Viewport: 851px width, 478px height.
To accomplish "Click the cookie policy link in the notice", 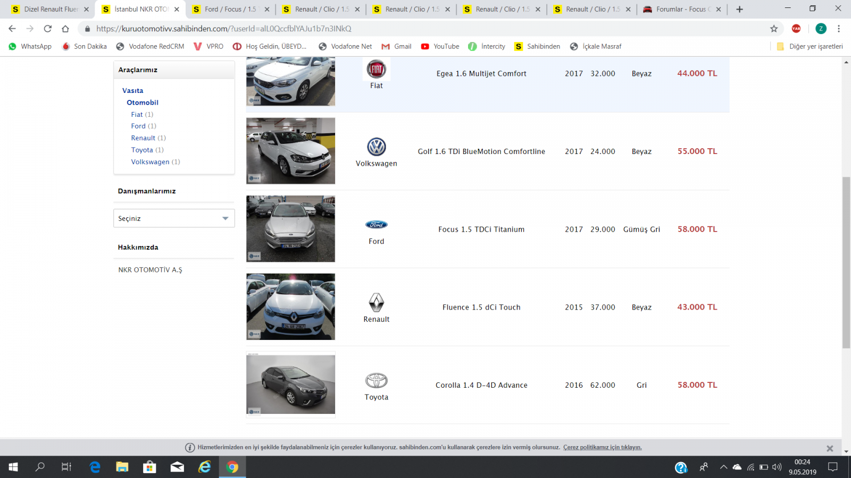I will 603,448.
